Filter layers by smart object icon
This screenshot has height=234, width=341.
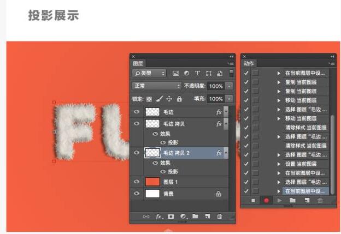point(220,74)
